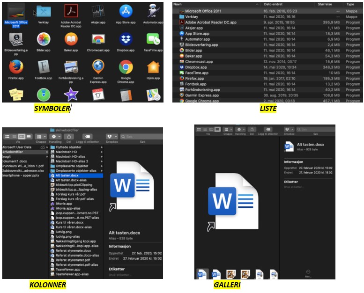This screenshot has width=364, height=293.
Task: Launch Google Chrome.app from the icon grid
Action: (x=126, y=67)
